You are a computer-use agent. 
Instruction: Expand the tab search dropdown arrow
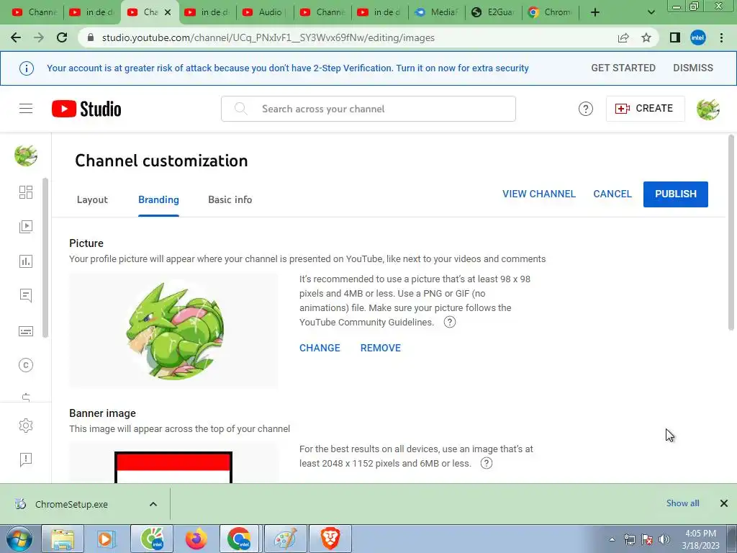pyautogui.click(x=651, y=12)
